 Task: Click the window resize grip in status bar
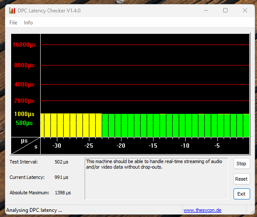point(252,212)
